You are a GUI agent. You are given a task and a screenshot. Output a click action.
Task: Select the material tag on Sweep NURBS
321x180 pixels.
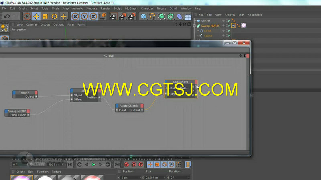point(244,25)
